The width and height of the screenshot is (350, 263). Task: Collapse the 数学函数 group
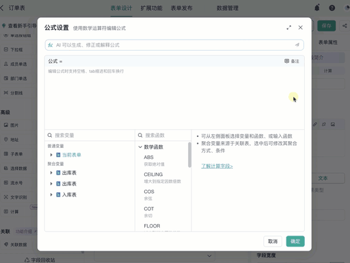tap(140, 147)
